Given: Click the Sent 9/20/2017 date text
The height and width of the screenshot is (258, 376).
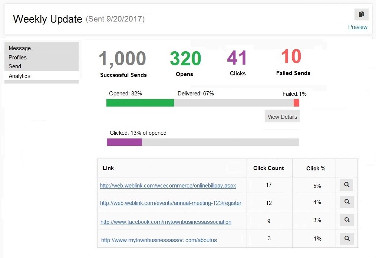Looking at the screenshot, I should [115, 19].
